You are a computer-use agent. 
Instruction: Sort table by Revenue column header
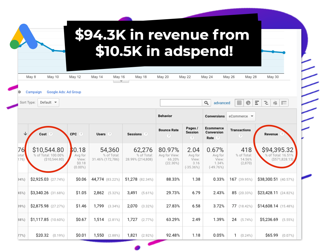[271, 134]
